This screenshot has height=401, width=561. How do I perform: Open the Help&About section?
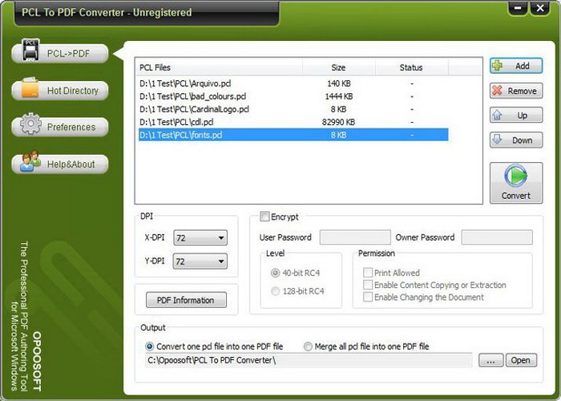coord(60,164)
